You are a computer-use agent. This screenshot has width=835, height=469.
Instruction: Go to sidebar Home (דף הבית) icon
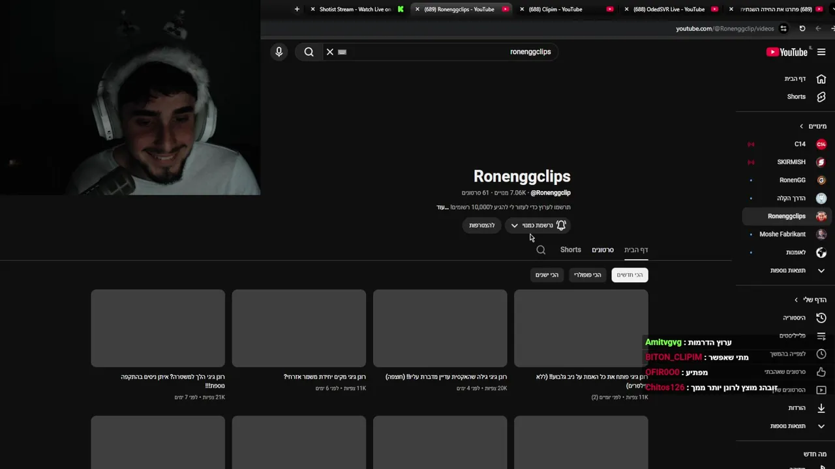[x=821, y=79]
